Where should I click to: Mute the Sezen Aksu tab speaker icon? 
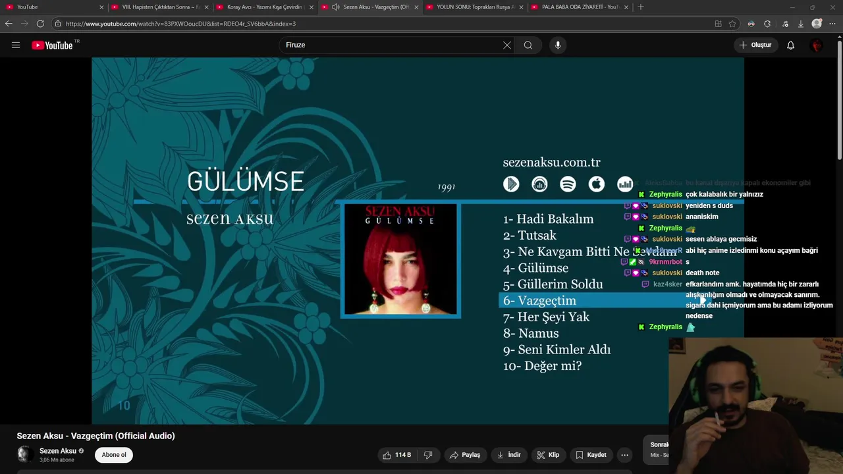(x=335, y=7)
